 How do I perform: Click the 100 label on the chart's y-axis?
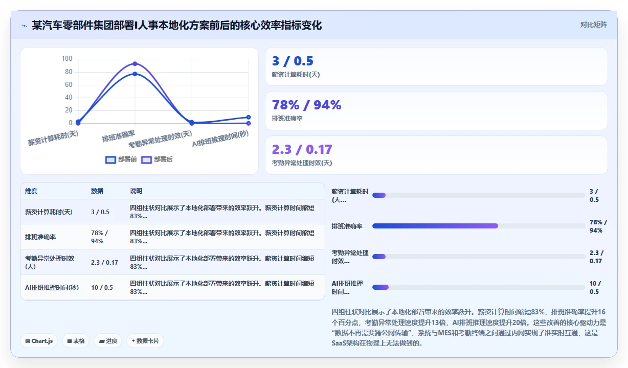click(x=67, y=59)
